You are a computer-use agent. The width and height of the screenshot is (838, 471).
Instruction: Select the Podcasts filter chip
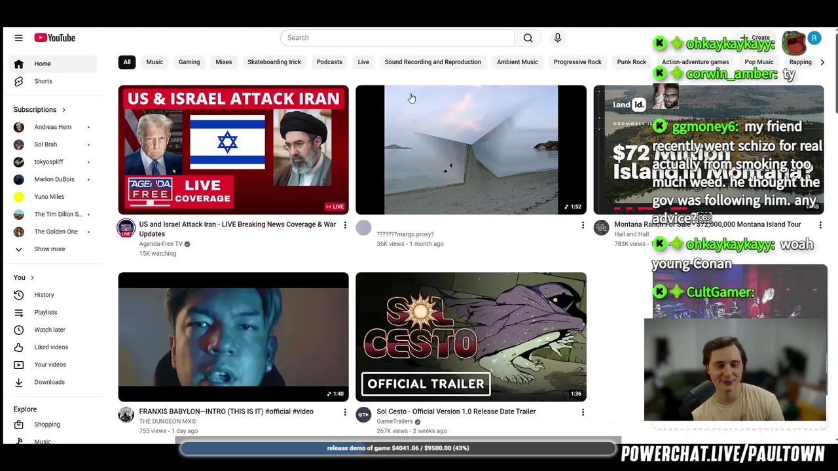coord(329,62)
